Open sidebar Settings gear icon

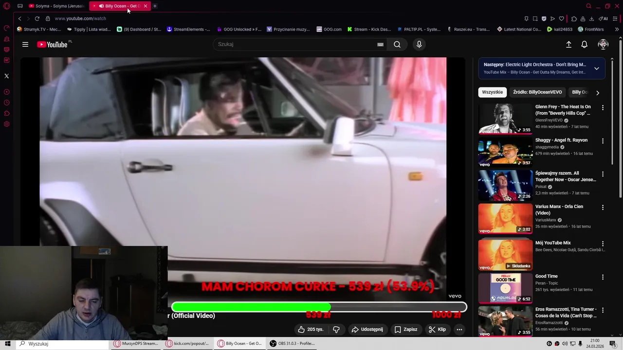tap(7, 124)
